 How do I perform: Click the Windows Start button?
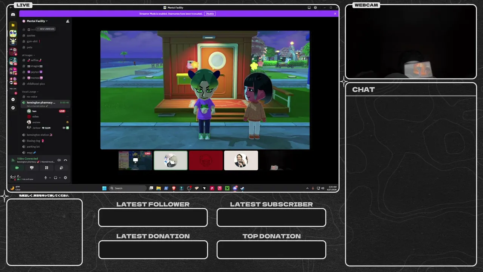pyautogui.click(x=104, y=188)
